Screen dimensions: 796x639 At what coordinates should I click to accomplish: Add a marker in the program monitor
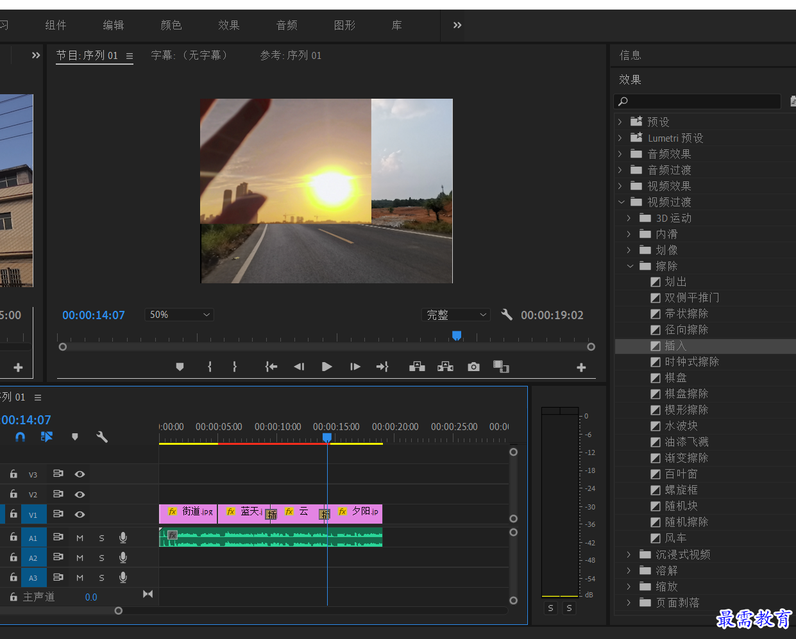pos(180,367)
